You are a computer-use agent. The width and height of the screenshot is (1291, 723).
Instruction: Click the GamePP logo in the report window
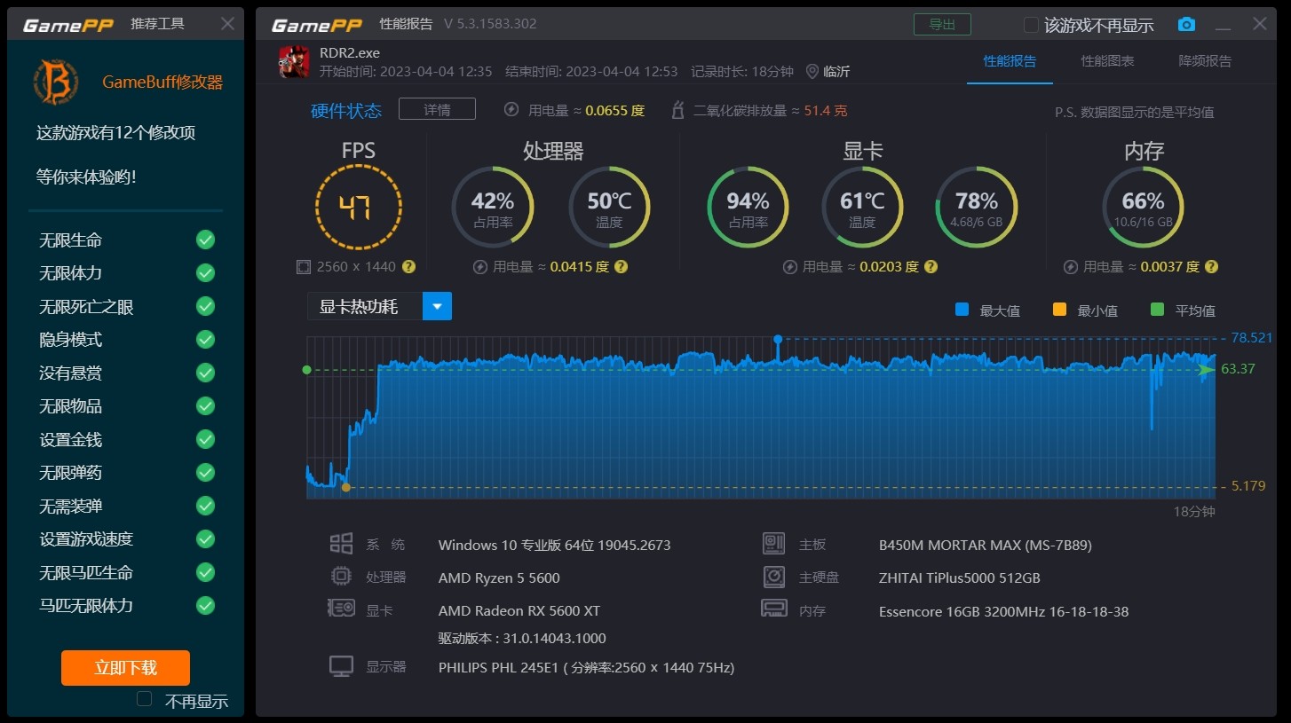tap(316, 24)
